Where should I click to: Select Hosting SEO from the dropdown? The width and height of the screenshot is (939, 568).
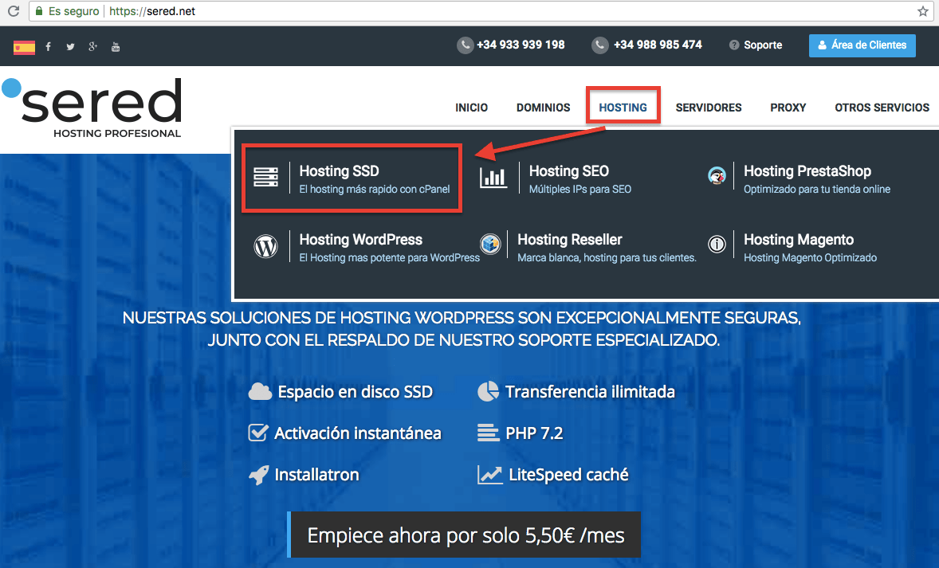click(569, 171)
